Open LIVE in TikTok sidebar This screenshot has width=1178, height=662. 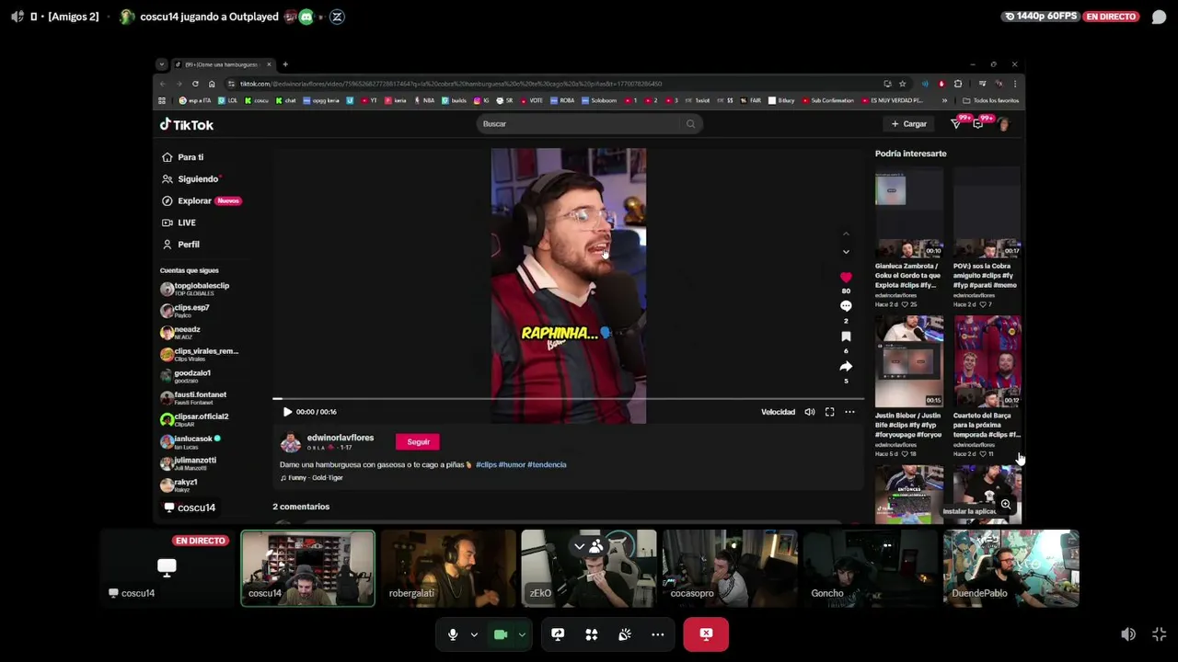(x=179, y=223)
